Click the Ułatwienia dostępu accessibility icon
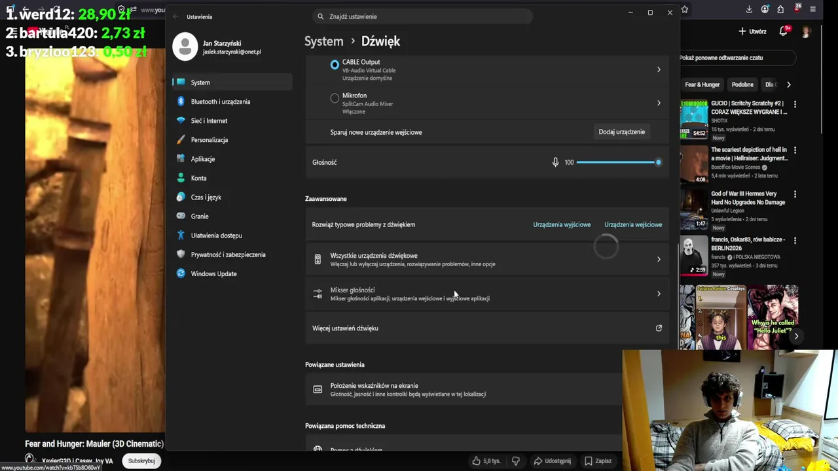Screen dimensions: 838x471 pyautogui.click(x=181, y=235)
